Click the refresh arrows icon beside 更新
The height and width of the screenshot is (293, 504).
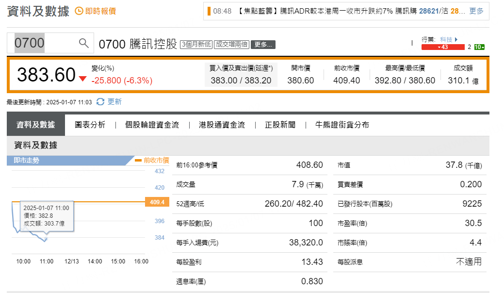[100, 102]
